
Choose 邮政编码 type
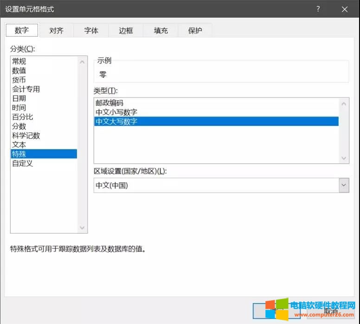pos(109,103)
